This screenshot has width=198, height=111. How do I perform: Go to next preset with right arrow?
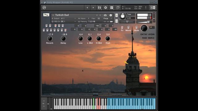click(93, 8)
